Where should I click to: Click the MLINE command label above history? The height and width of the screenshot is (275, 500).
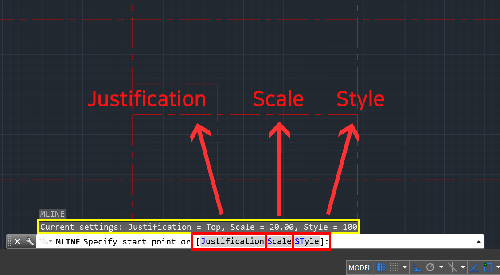(x=52, y=214)
